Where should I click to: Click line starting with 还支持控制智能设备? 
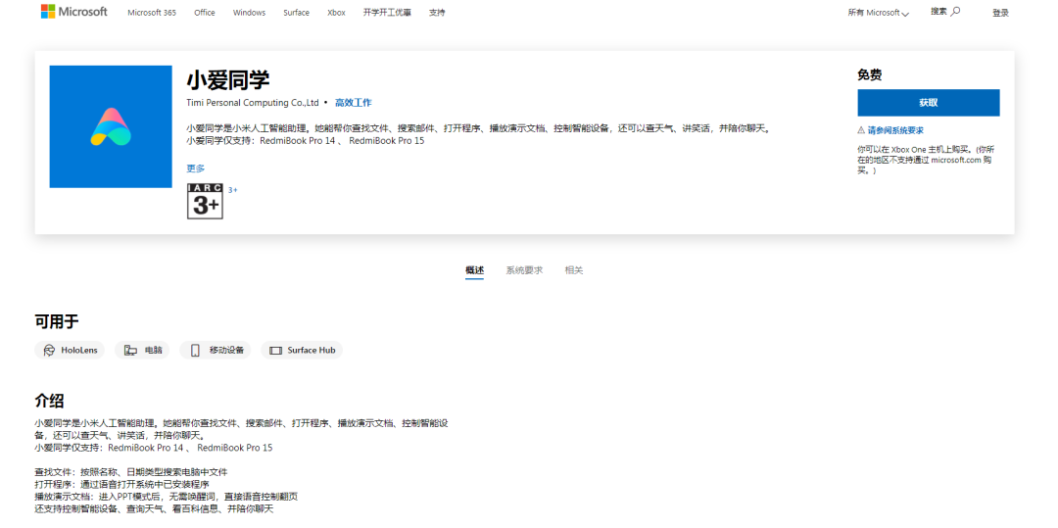pos(154,508)
